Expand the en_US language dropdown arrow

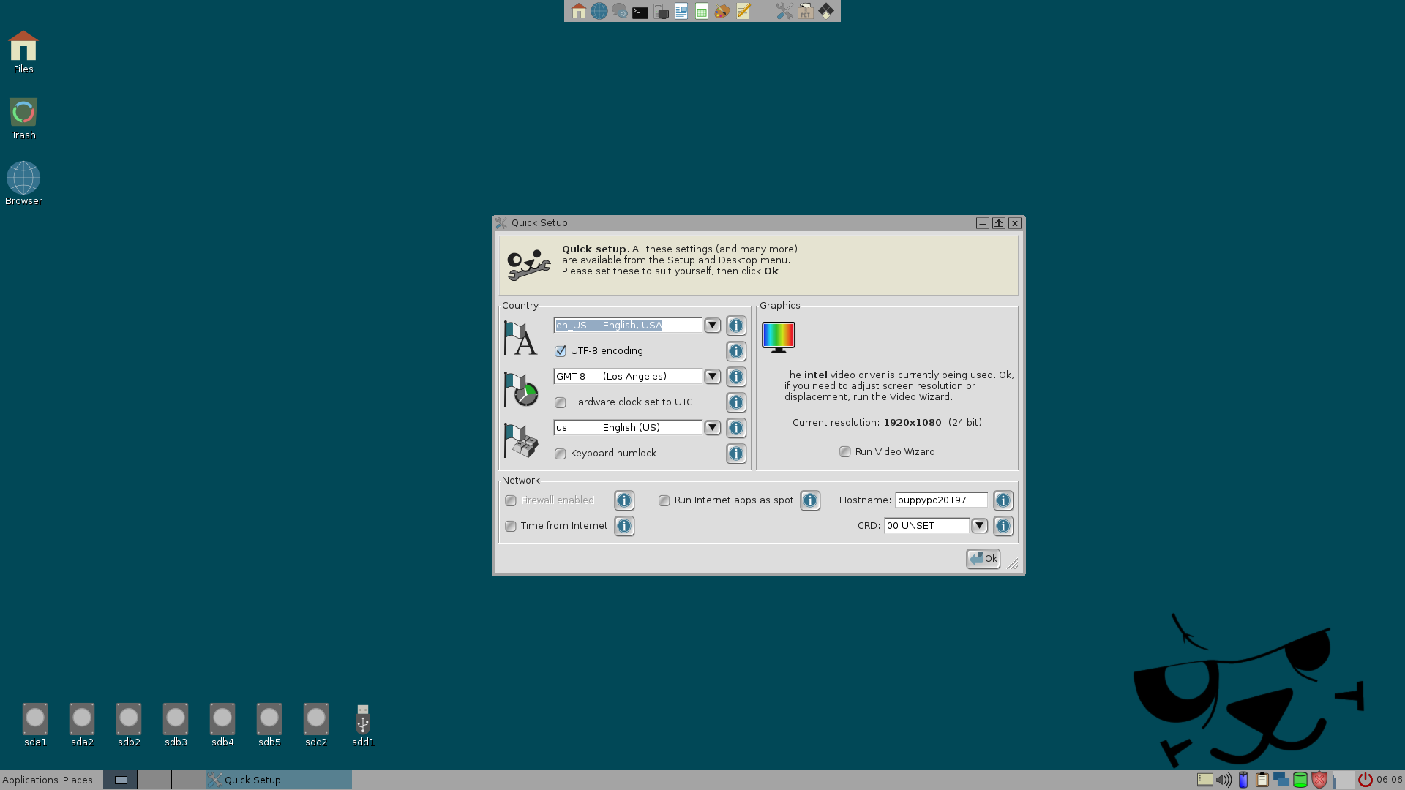(x=712, y=326)
